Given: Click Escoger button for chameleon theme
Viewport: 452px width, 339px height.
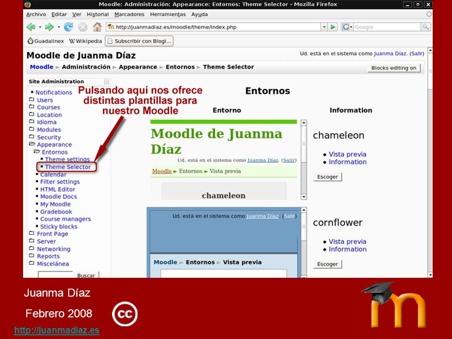Looking at the screenshot, I should point(328,177).
